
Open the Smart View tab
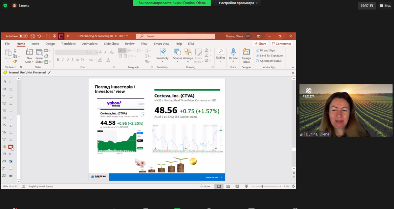click(161, 44)
